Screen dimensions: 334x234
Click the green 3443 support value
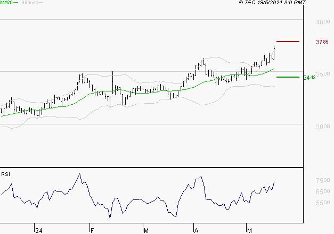pos(309,78)
